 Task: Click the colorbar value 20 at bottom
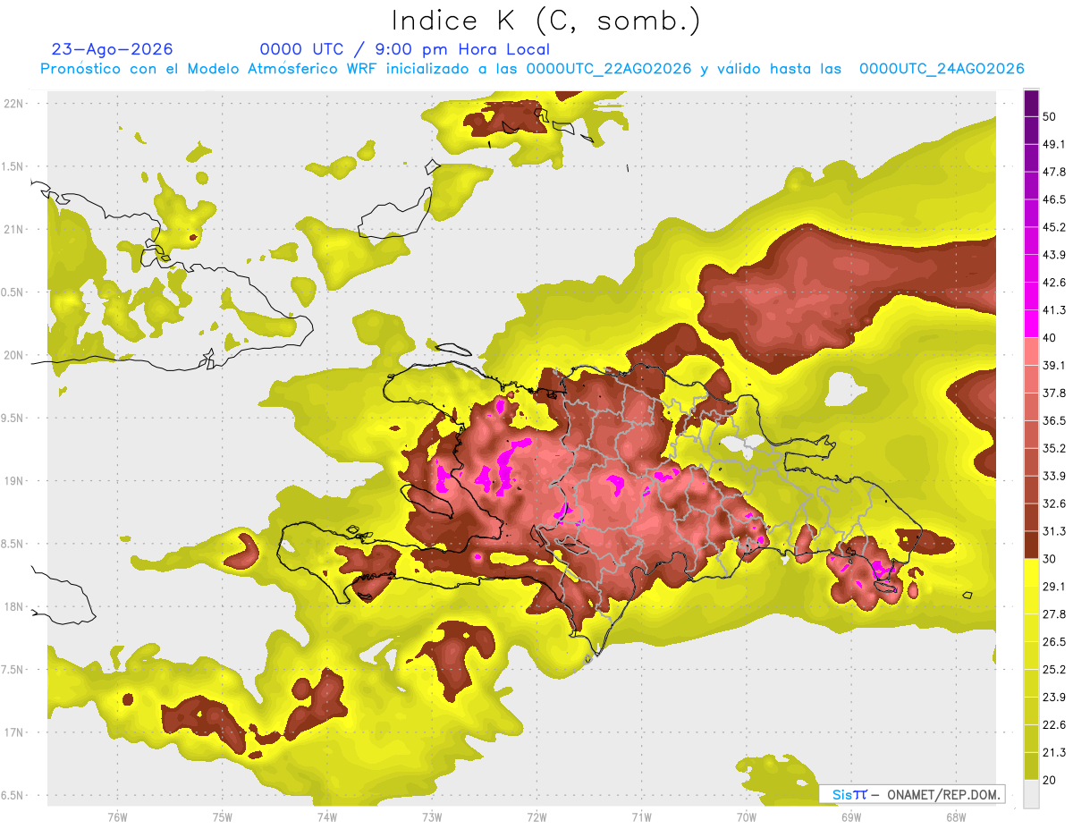[1050, 781]
